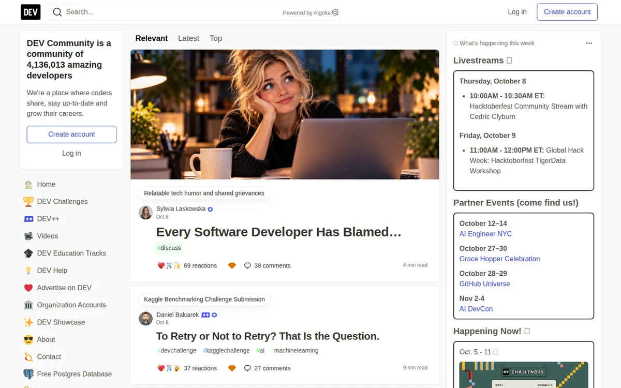This screenshot has height=388, width=621.
Task: Click the Advertise on DEV heart icon
Action: [28, 288]
